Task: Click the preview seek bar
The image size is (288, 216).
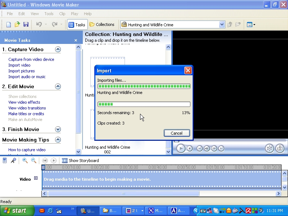Action: pos(230,141)
